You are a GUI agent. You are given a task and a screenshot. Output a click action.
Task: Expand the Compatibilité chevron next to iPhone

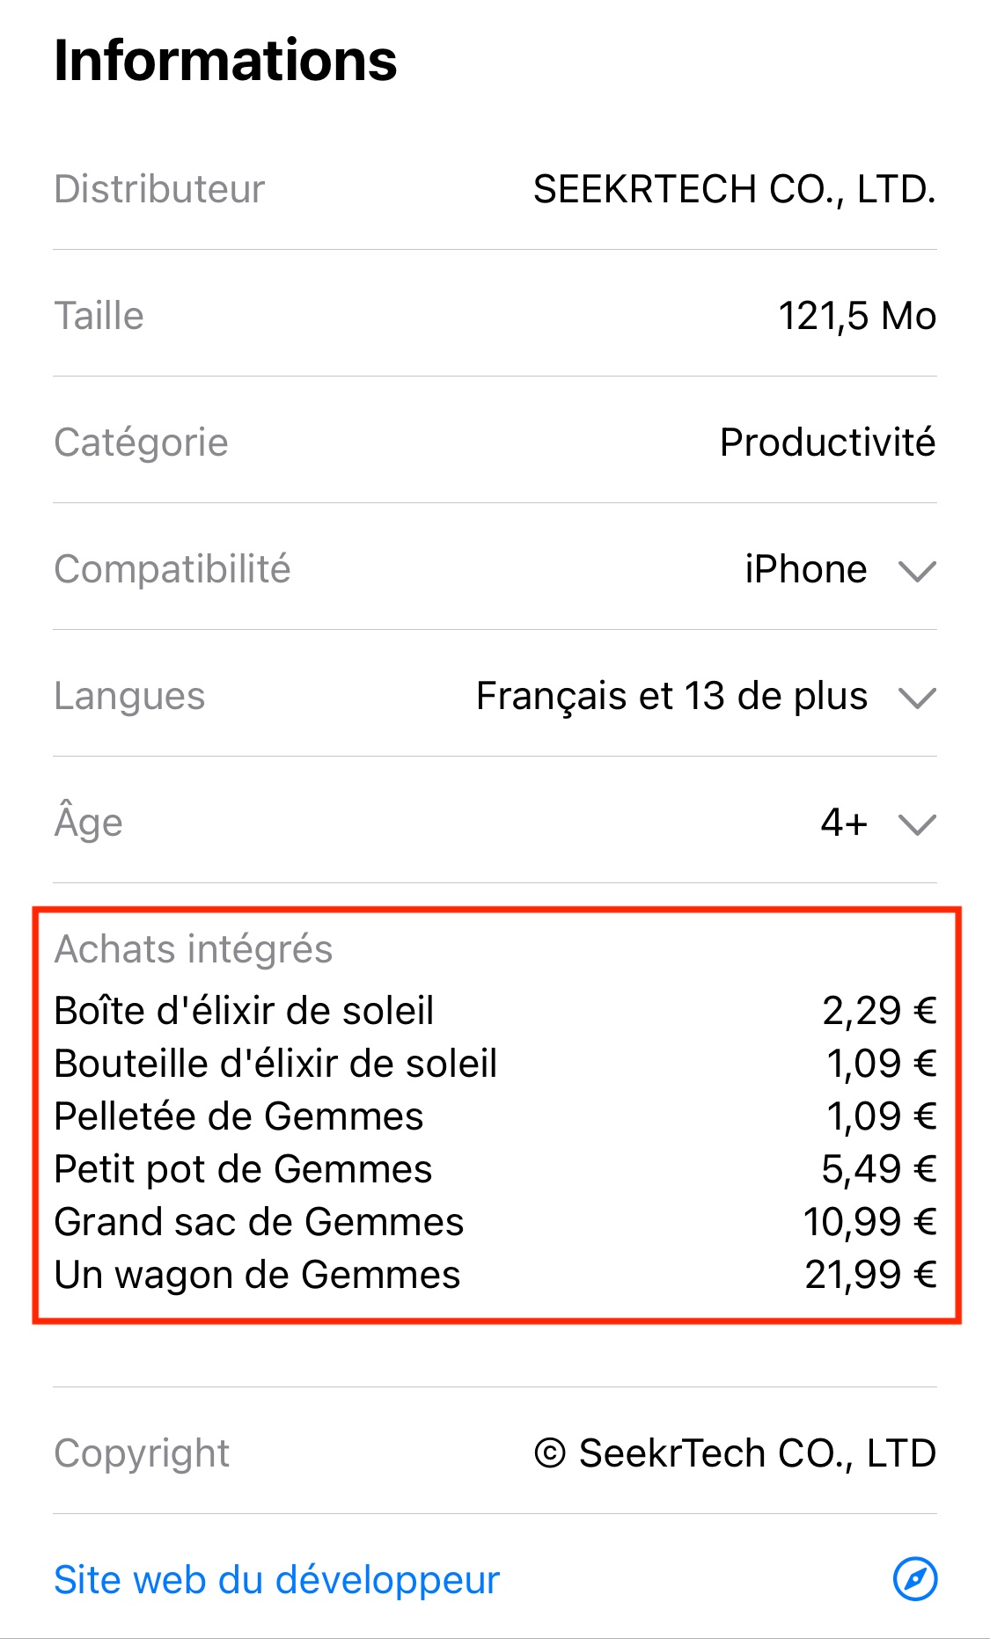[917, 571]
